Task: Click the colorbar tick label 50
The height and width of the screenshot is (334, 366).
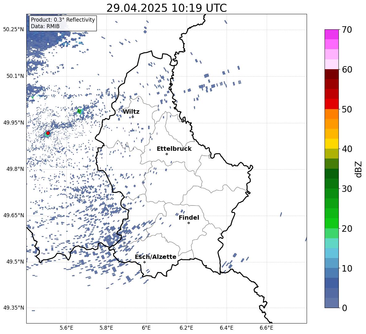Action: (347, 109)
